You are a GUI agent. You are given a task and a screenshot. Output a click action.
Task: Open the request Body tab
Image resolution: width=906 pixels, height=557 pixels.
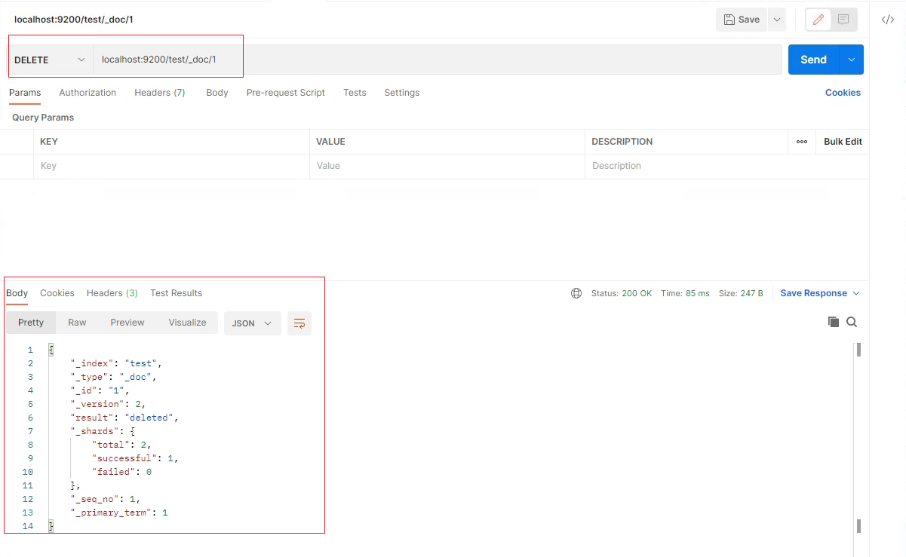217,93
